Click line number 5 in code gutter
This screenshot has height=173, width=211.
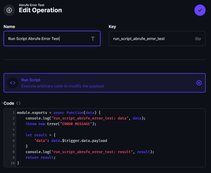click(14, 135)
